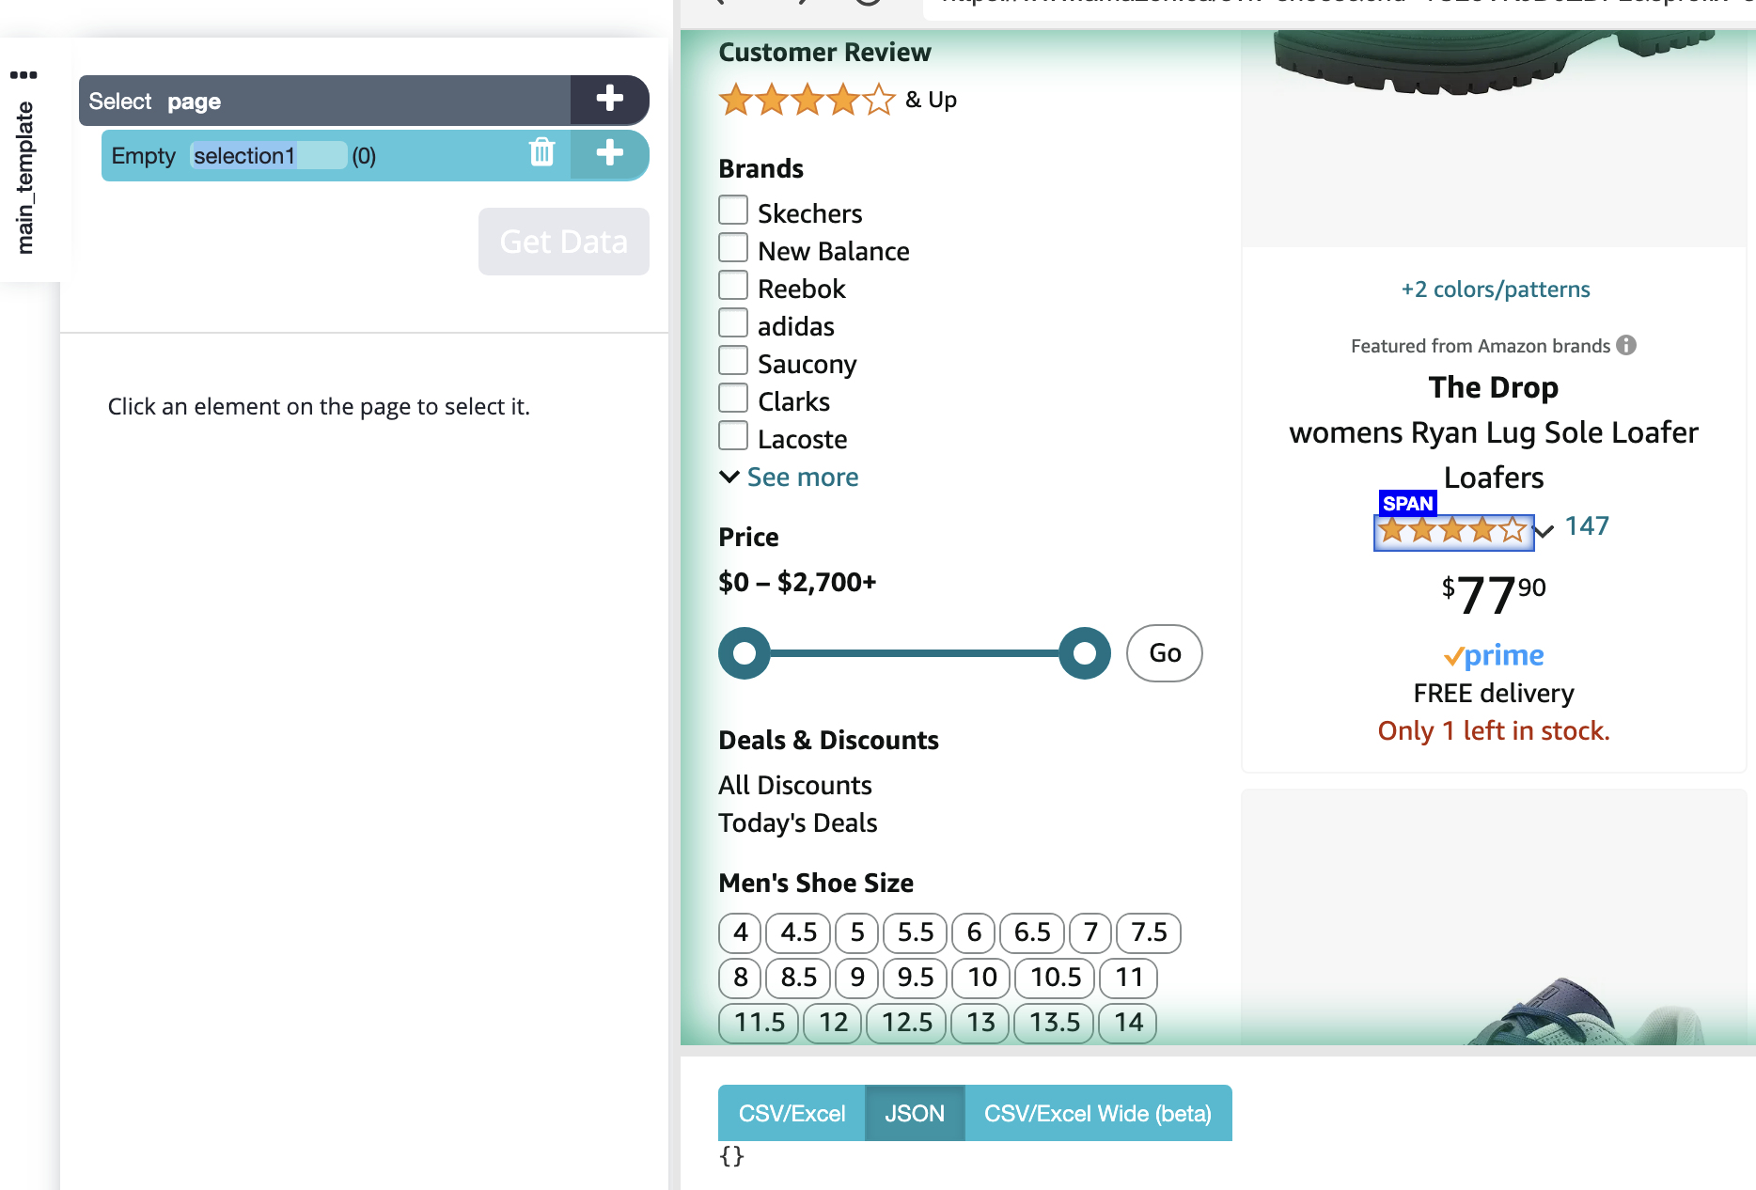Open the CSV/Excel Wide (beta) tab
The height and width of the screenshot is (1190, 1756).
tap(1098, 1113)
